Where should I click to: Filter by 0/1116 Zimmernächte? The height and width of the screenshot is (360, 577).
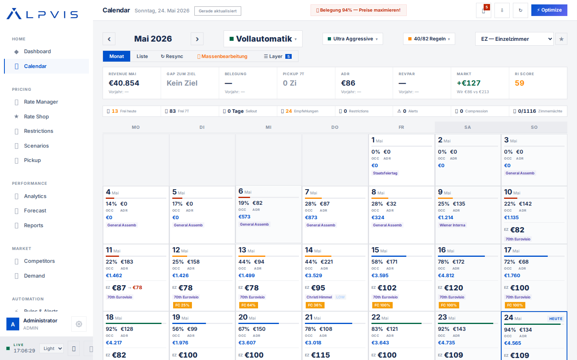pos(538,111)
